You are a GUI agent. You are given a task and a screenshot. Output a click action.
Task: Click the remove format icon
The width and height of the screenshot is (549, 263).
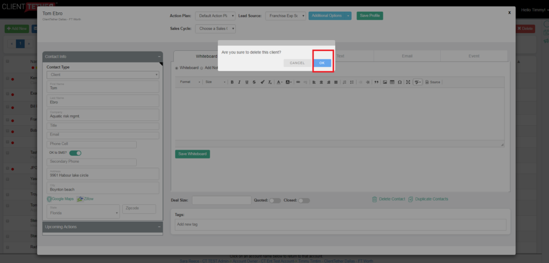pyautogui.click(x=270, y=82)
